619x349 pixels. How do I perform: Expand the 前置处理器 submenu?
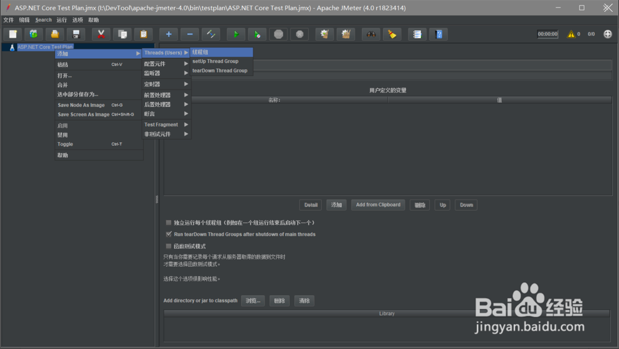click(166, 95)
